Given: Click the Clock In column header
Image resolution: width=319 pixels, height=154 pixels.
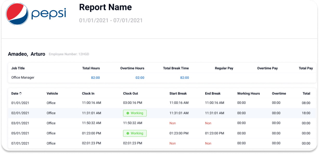Looking at the screenshot, I should [x=88, y=93].
